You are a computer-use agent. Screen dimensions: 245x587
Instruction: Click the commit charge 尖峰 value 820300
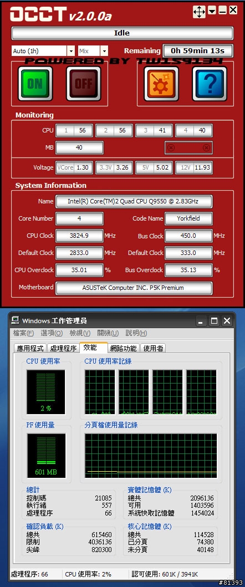click(102, 550)
